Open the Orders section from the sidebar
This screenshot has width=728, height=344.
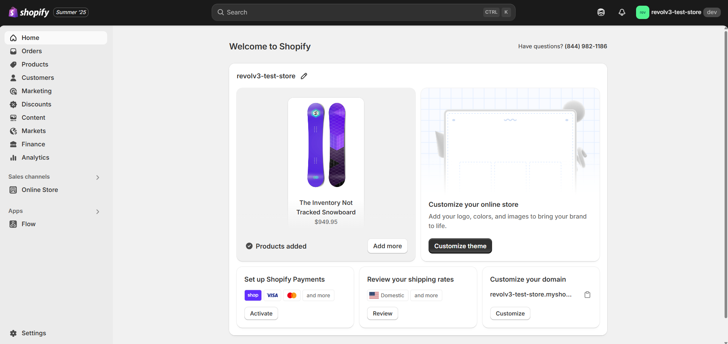(32, 51)
